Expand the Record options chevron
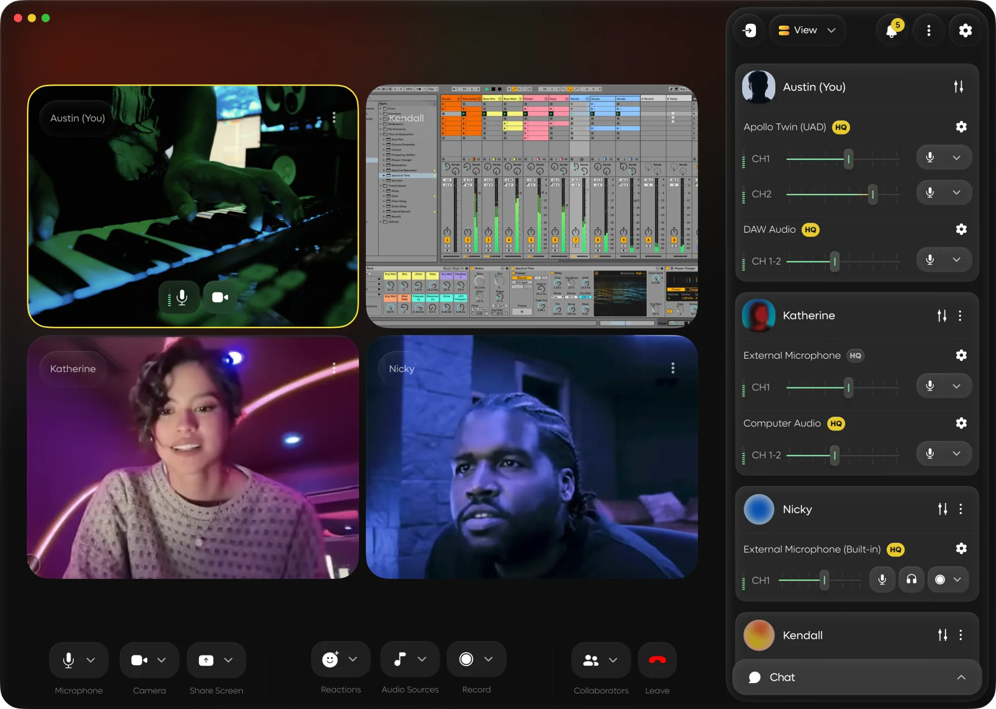This screenshot has width=996, height=709. [489, 659]
